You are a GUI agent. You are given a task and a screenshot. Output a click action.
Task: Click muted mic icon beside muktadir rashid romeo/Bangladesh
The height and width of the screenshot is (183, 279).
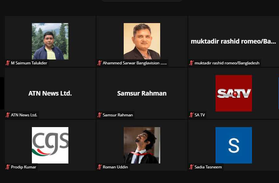[191, 63]
